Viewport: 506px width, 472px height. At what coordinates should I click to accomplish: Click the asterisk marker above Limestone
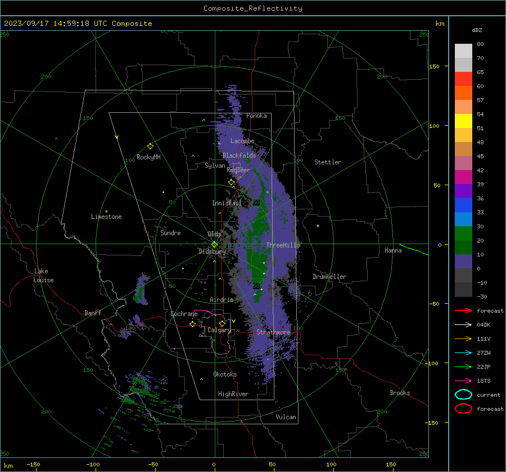tap(106, 212)
